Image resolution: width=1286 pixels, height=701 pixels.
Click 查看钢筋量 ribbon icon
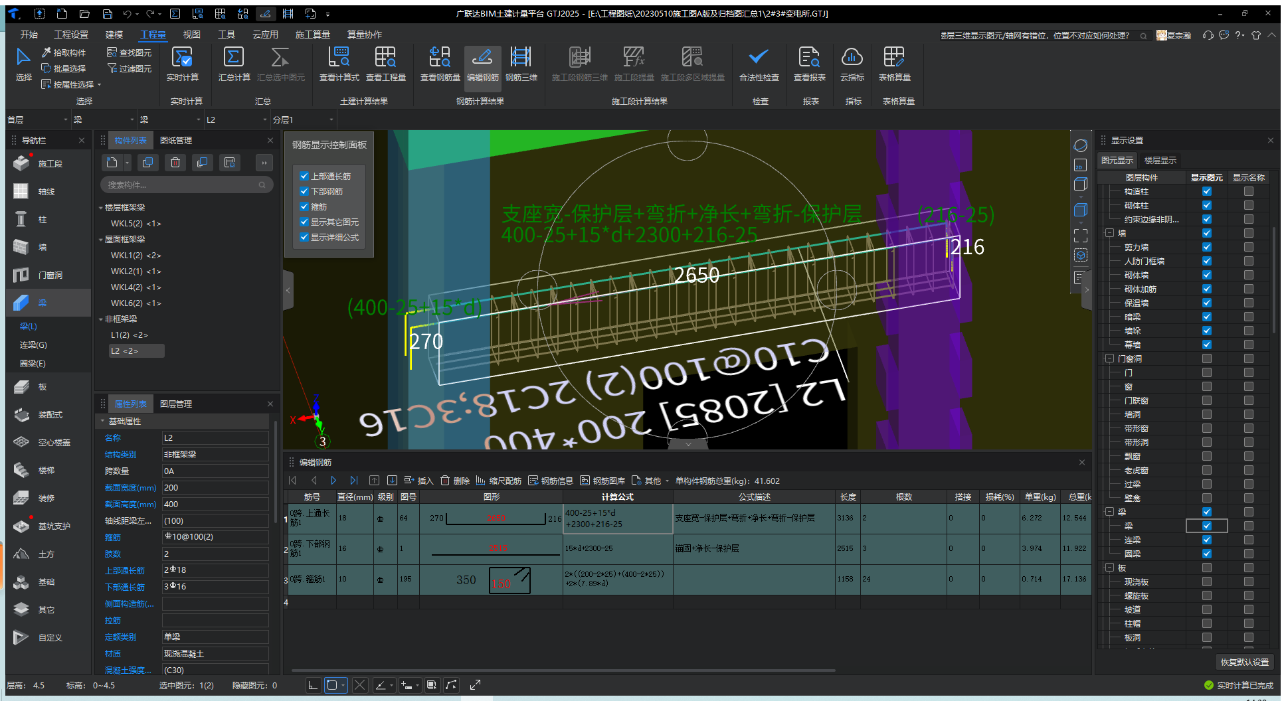click(x=440, y=64)
